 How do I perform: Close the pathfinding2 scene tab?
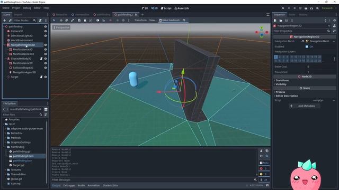(136, 15)
